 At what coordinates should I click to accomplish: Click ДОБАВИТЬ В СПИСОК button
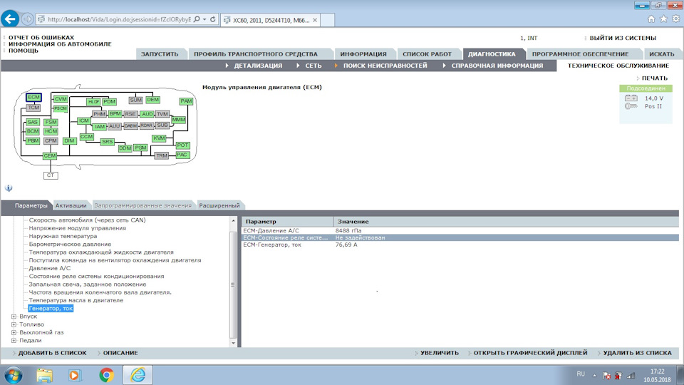click(x=52, y=353)
